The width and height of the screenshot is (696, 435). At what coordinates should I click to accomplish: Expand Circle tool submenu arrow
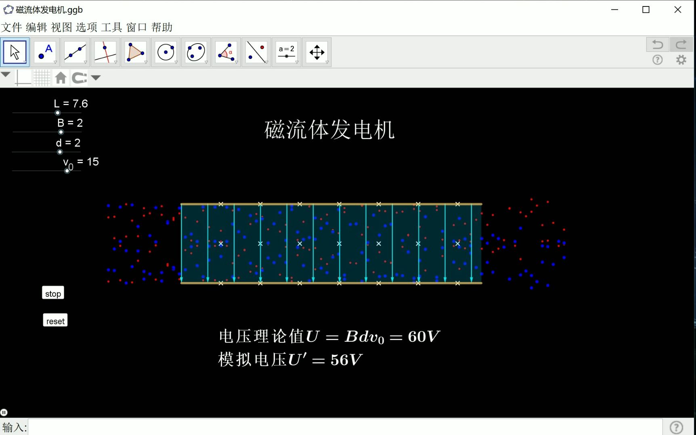(x=176, y=62)
